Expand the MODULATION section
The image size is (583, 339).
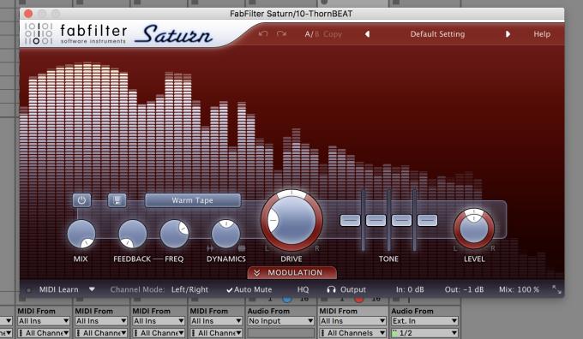[292, 272]
